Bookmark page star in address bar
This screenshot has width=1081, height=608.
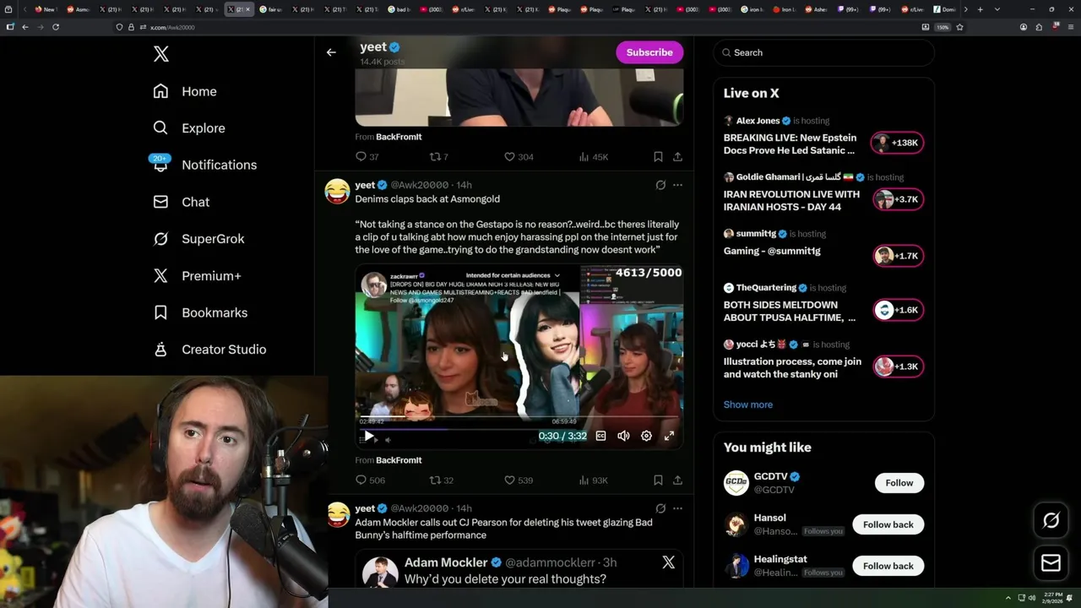coord(959,27)
